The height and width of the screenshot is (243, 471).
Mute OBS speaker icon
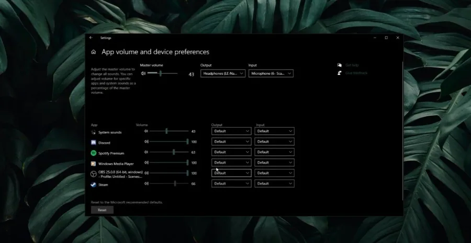147,173
